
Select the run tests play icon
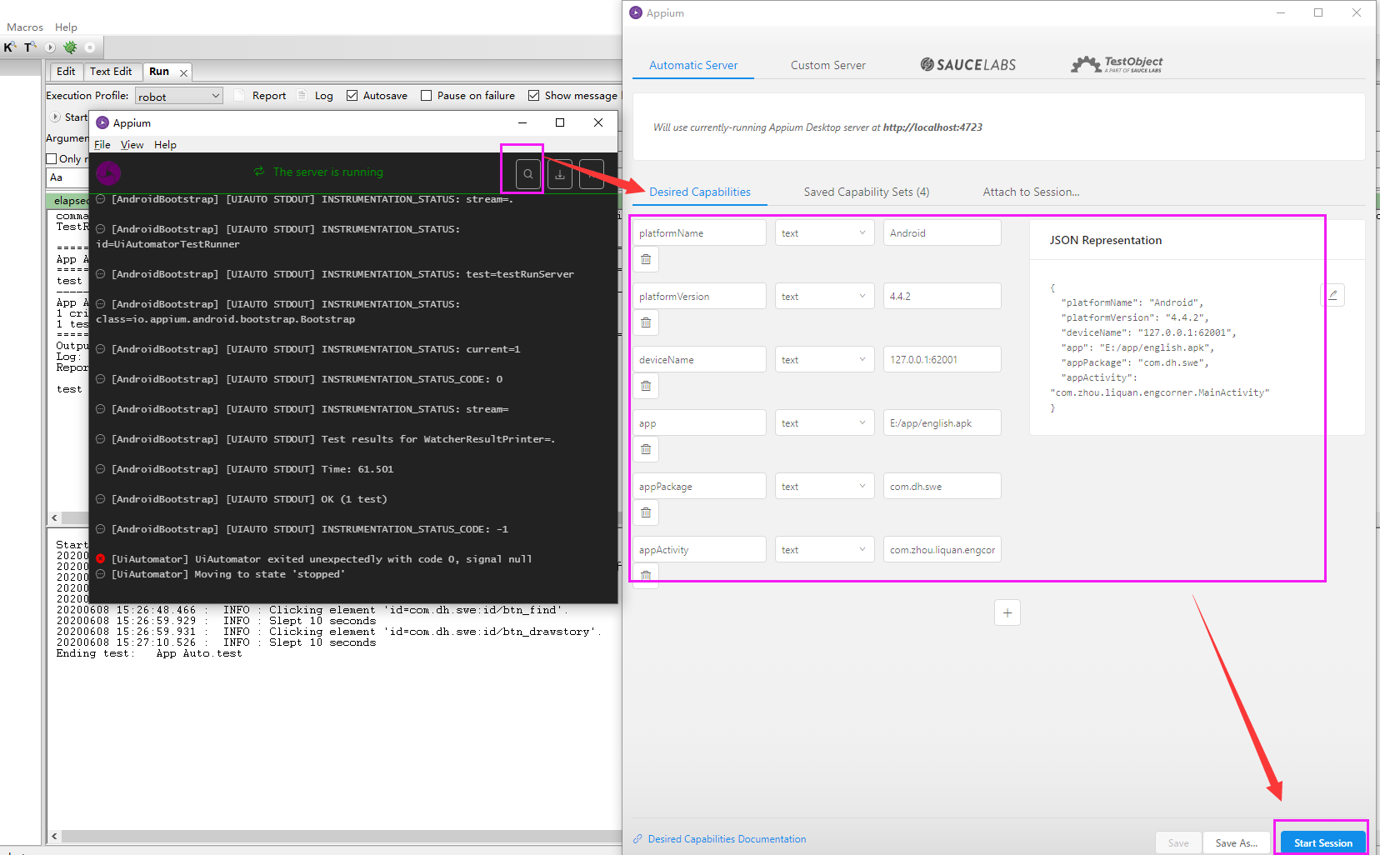pos(50,47)
